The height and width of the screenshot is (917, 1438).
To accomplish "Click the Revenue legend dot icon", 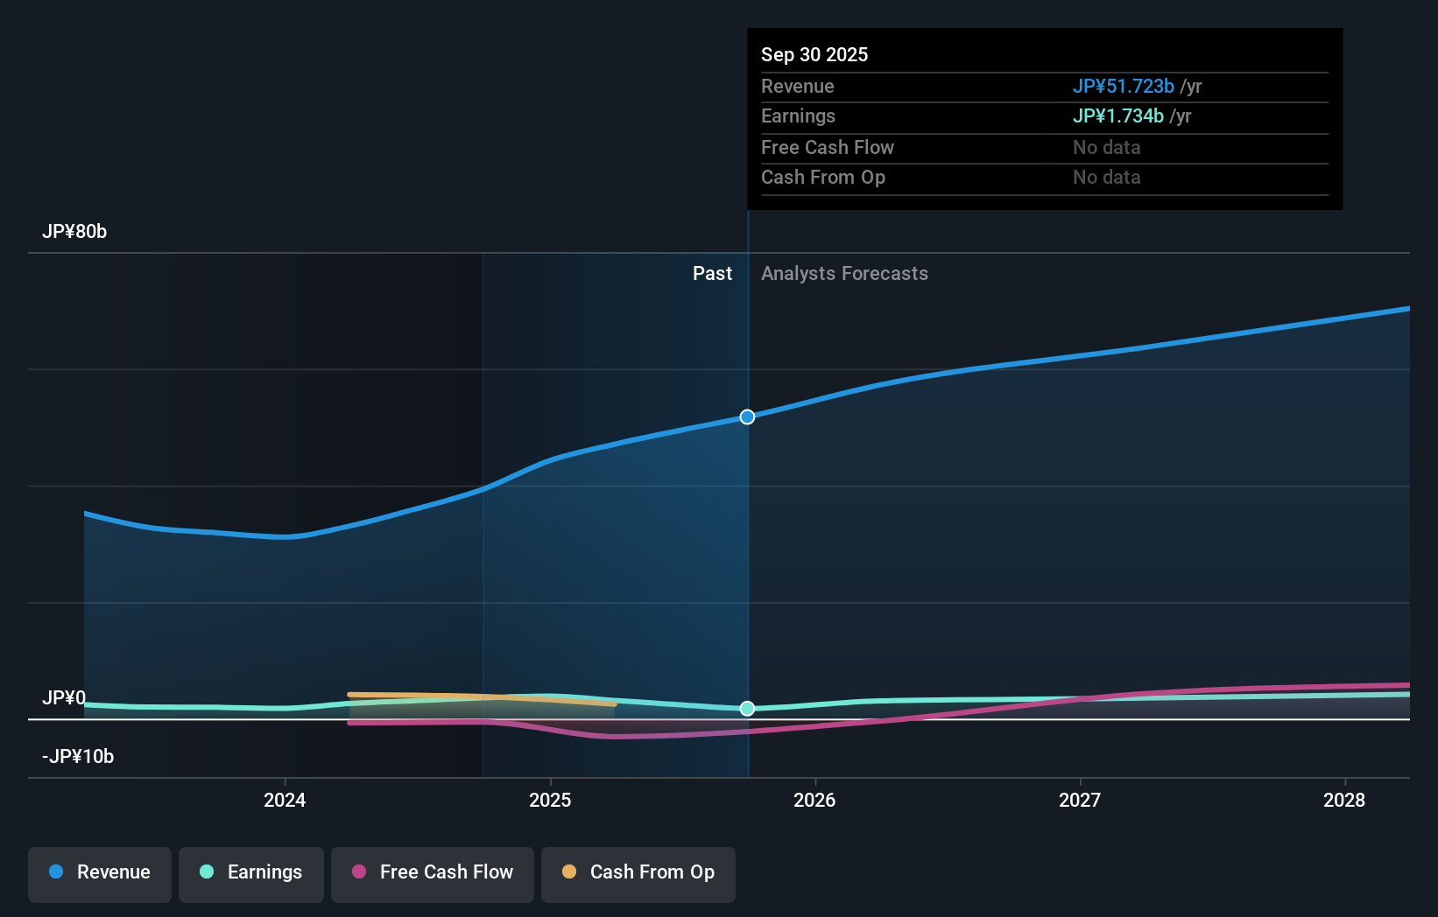I will click(x=55, y=872).
